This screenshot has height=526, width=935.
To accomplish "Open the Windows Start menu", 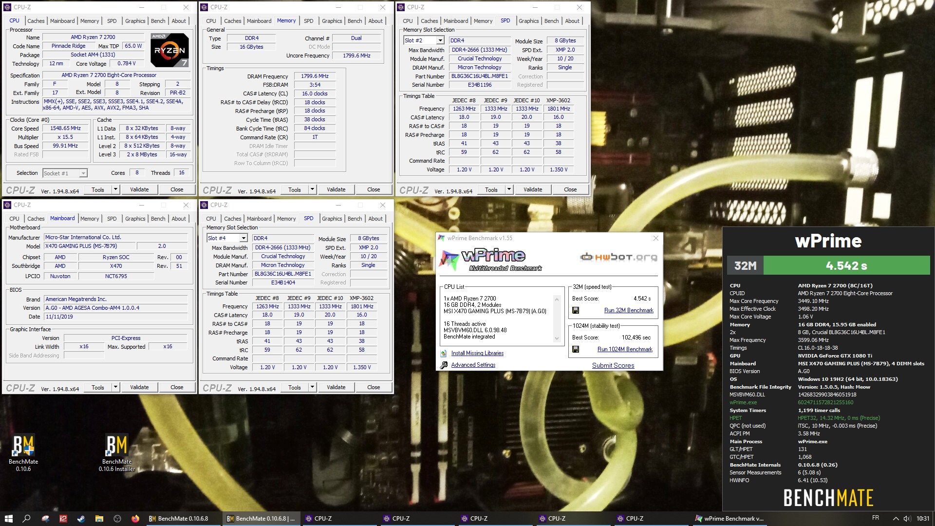I will (8, 519).
